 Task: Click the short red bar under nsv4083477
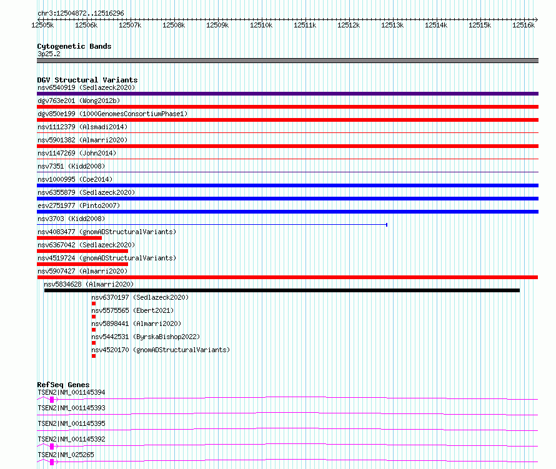coord(69,238)
